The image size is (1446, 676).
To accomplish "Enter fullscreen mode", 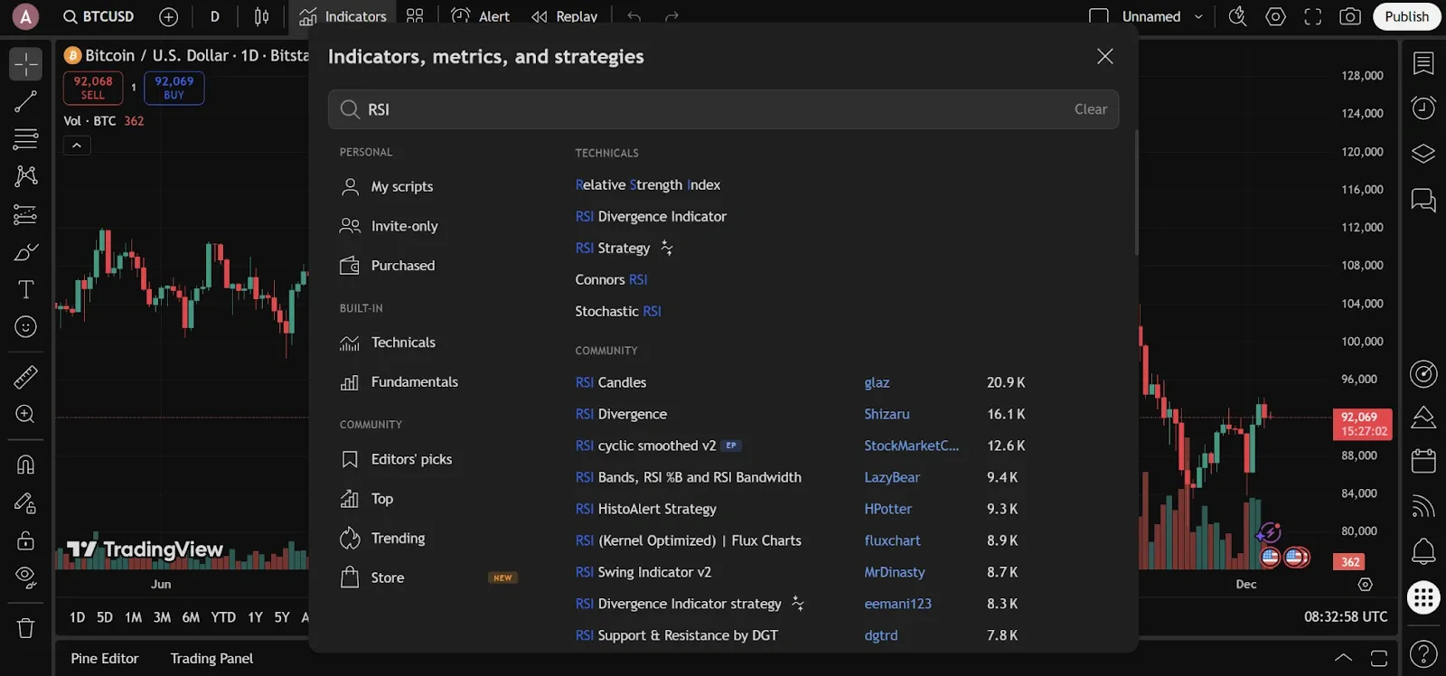I will coord(1313,16).
